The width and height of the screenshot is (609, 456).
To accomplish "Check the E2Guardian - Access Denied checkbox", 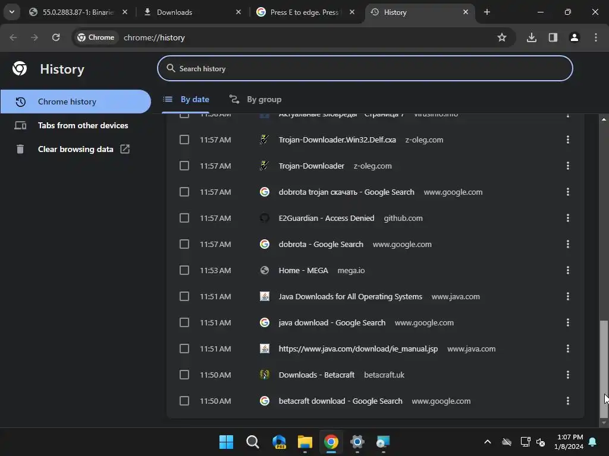I will click(x=184, y=218).
